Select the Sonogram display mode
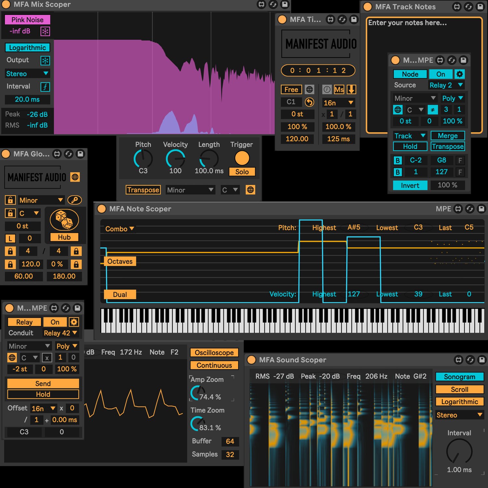The height and width of the screenshot is (488, 488). [459, 377]
